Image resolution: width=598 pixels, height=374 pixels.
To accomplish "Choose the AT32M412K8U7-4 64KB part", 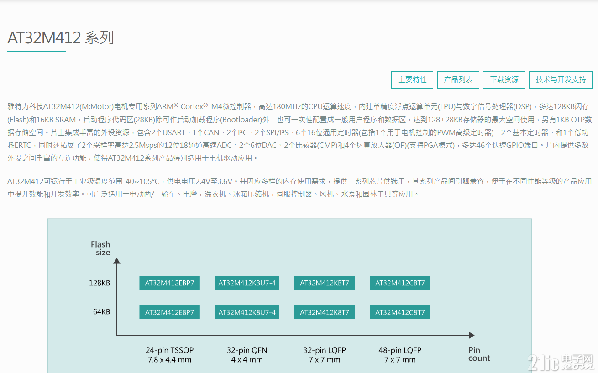I will coord(247,312).
